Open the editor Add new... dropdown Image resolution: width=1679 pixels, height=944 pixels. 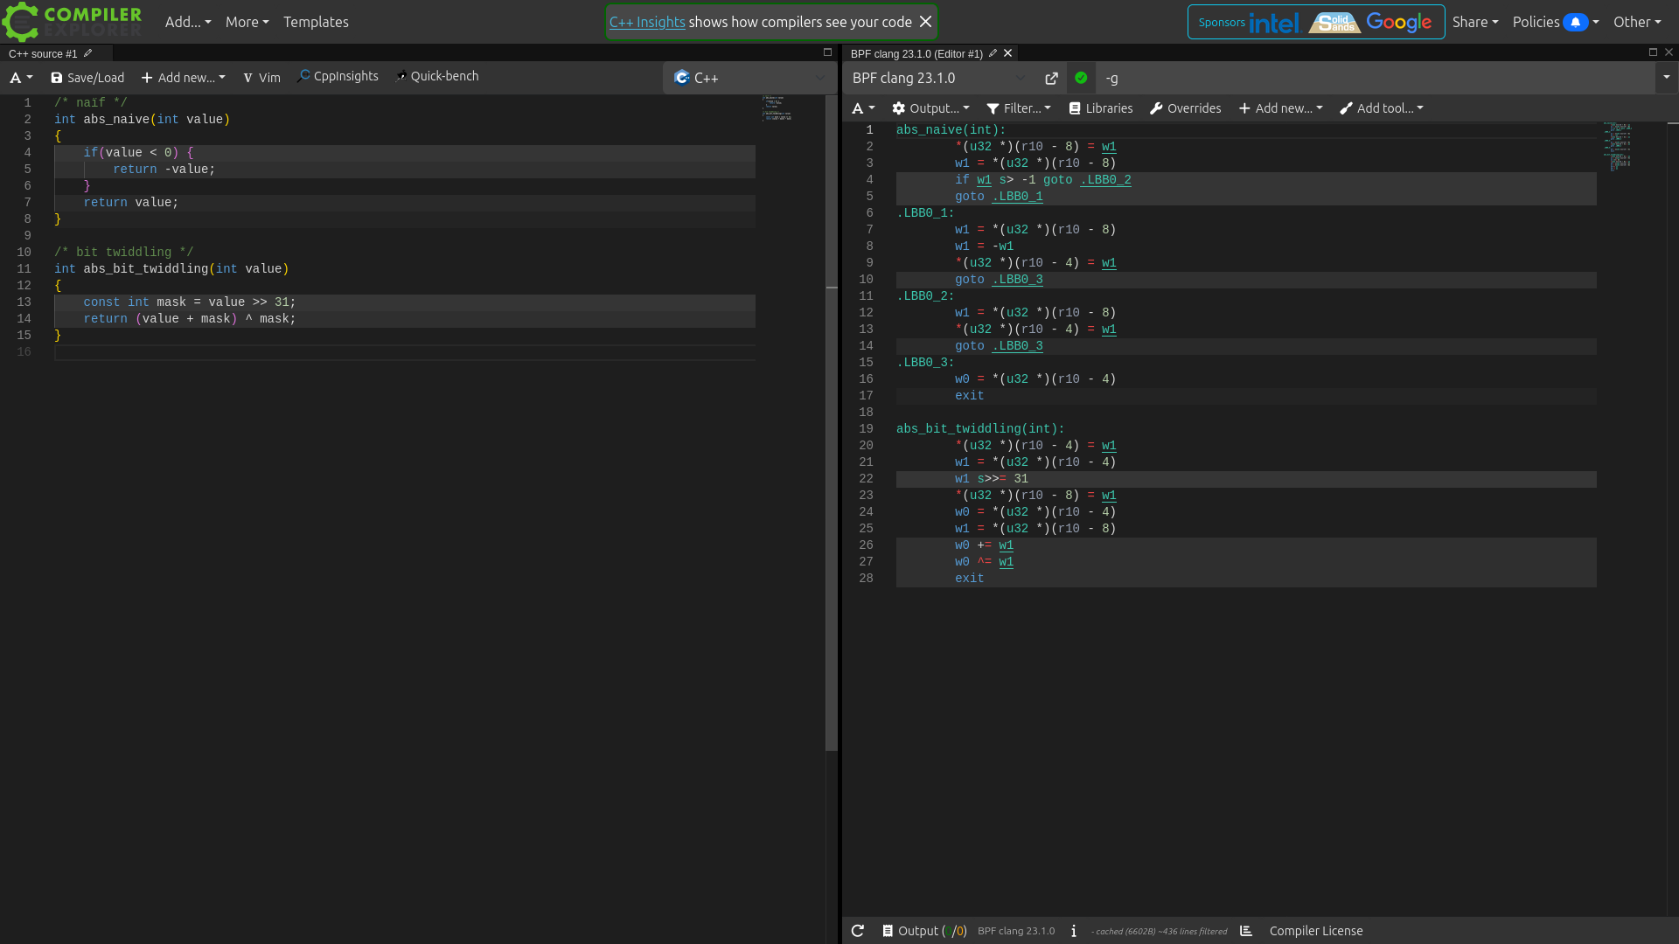183,78
